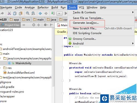The width and height of the screenshot is (137, 103).
Task: Click the setContentView code line
Action: (x=101, y=76)
